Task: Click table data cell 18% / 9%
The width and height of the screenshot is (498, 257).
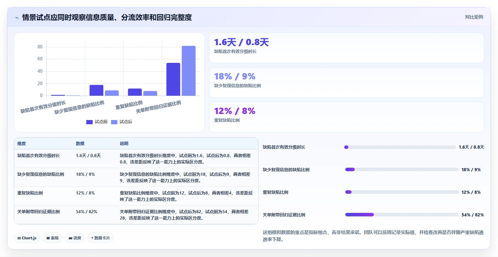Action: [x=85, y=174]
